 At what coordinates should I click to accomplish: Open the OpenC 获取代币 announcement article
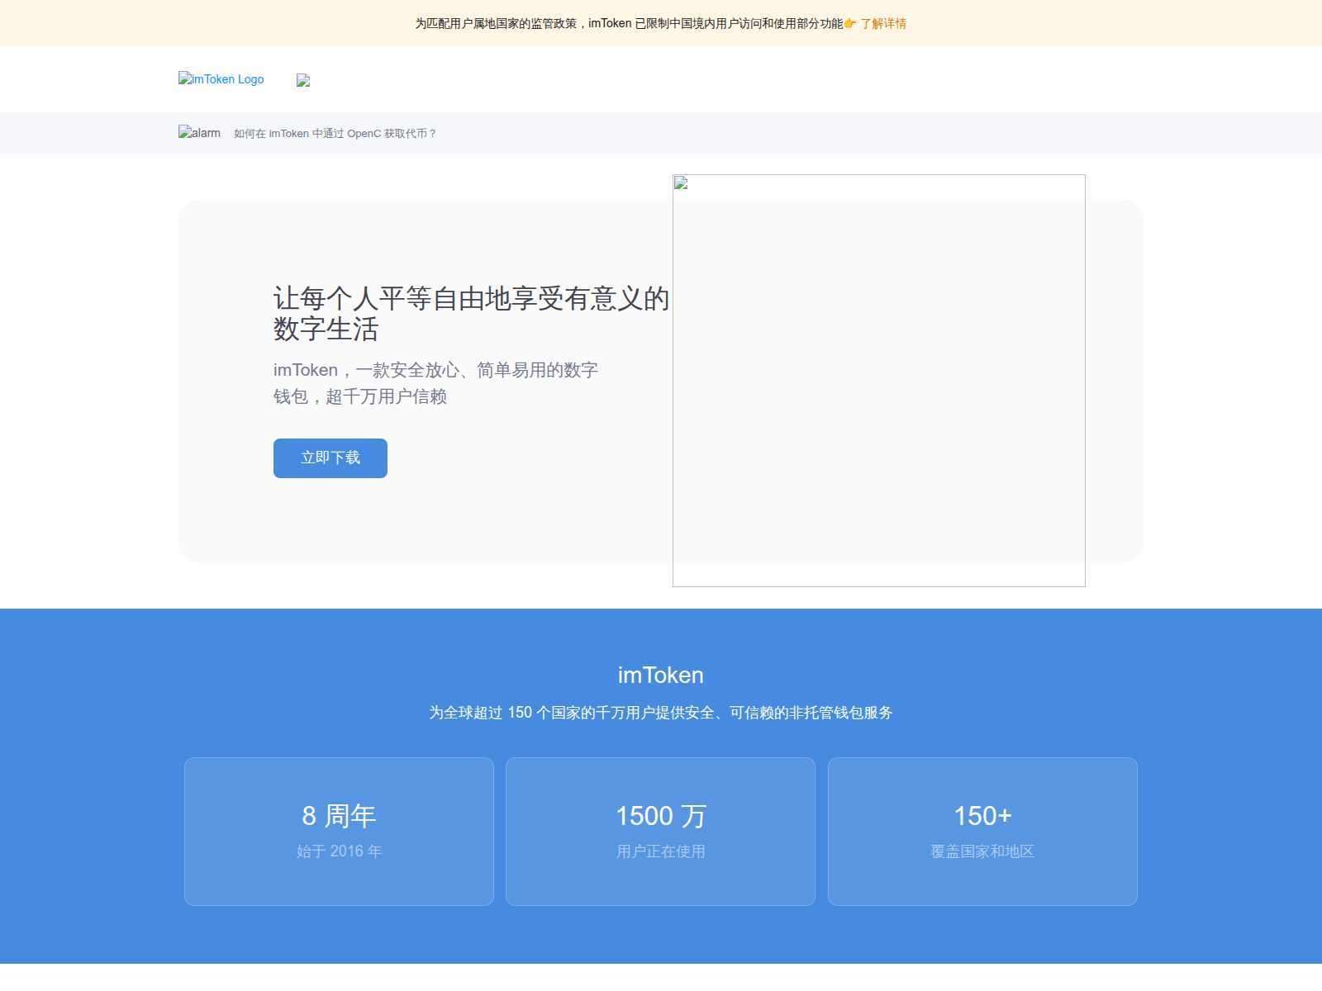[334, 133]
